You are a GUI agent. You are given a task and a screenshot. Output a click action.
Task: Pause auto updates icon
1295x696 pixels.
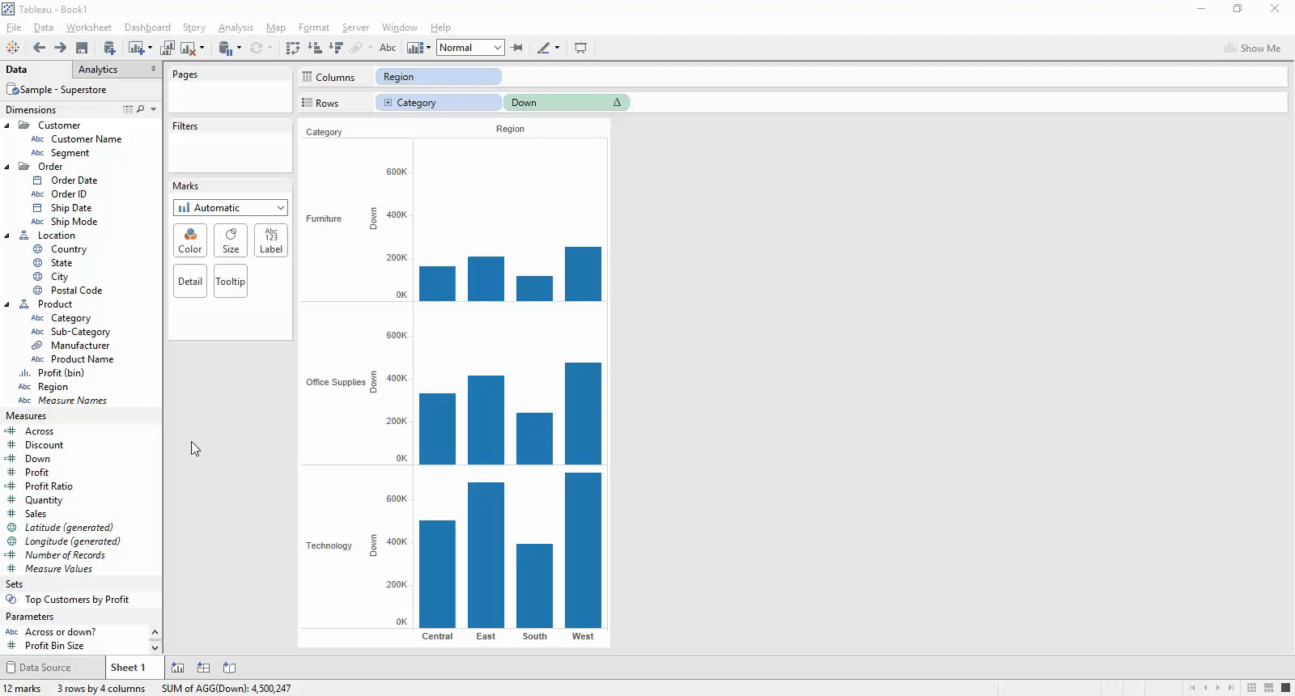[x=227, y=48]
